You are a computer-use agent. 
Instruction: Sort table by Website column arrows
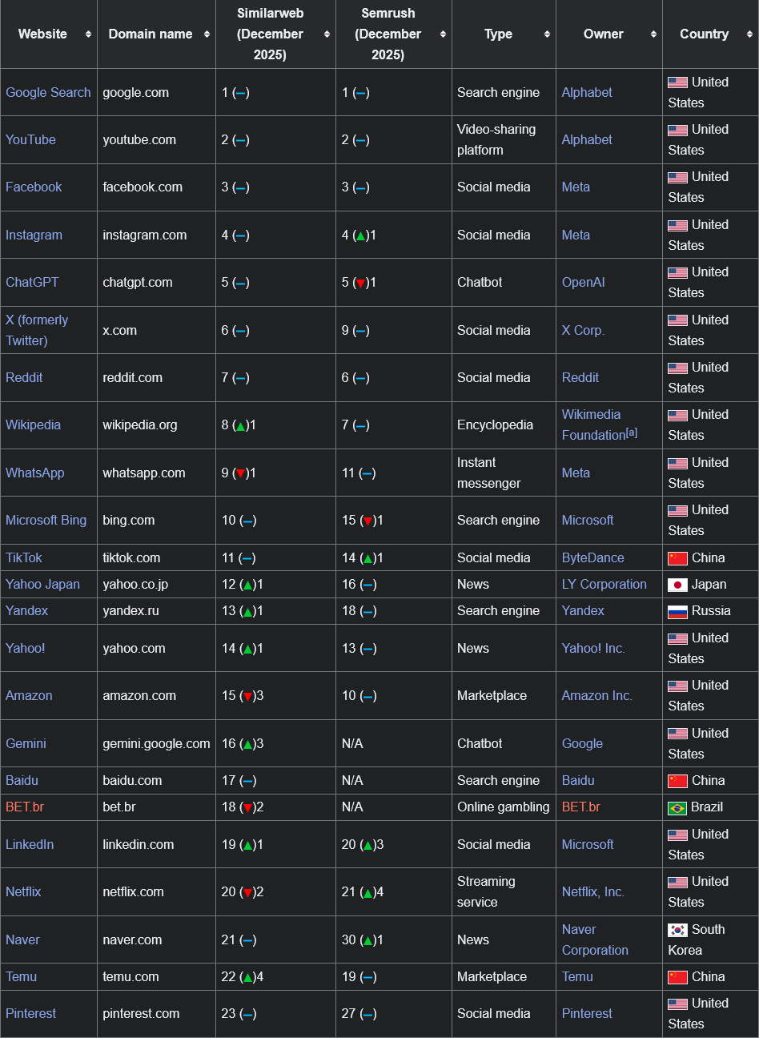point(88,34)
